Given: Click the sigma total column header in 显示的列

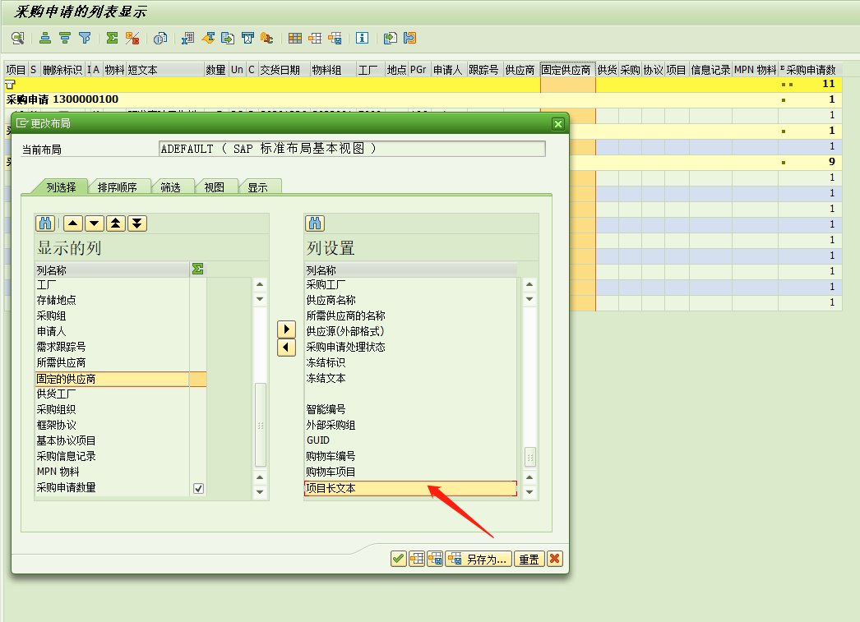Looking at the screenshot, I should 198,269.
